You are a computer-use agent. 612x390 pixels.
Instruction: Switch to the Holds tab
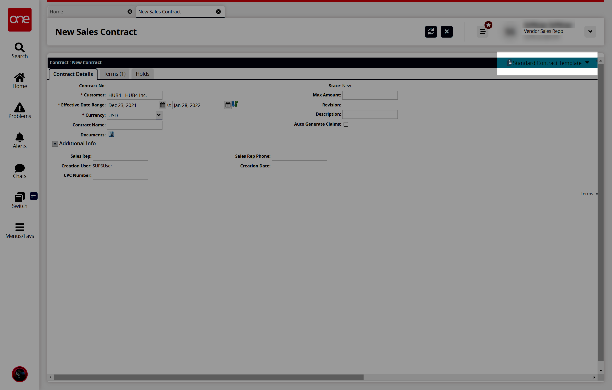tap(142, 74)
